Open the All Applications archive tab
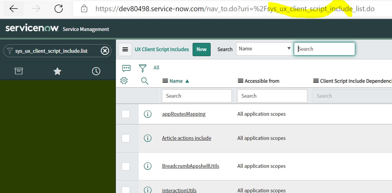Image resolution: width=392 pixels, height=193 pixels. (x=19, y=71)
